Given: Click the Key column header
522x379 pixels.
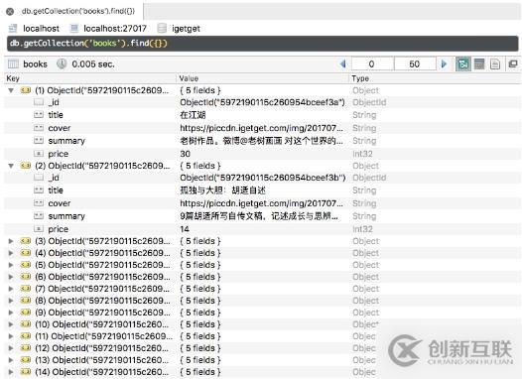Looking at the screenshot, I should [x=13, y=78].
